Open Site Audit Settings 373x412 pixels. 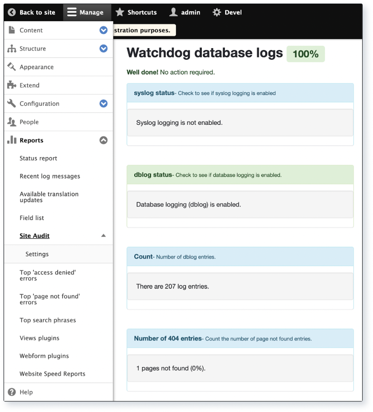point(37,254)
